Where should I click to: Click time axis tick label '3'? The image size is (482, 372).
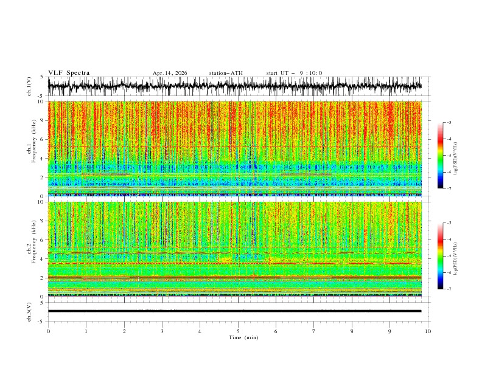coord(162,331)
